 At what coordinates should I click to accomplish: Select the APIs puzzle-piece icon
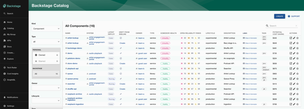point(4,41)
